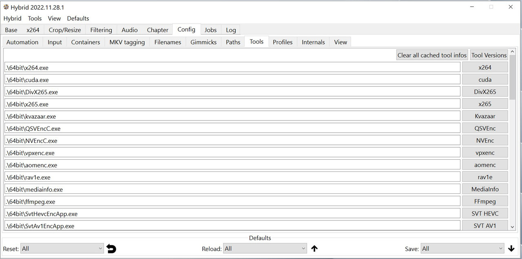Click the cuda.exe path field
The width and height of the screenshot is (522, 259).
232,79
